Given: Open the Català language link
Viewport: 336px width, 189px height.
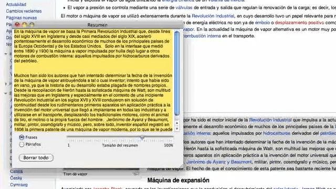Looking at the screenshot, I should point(16,171).
